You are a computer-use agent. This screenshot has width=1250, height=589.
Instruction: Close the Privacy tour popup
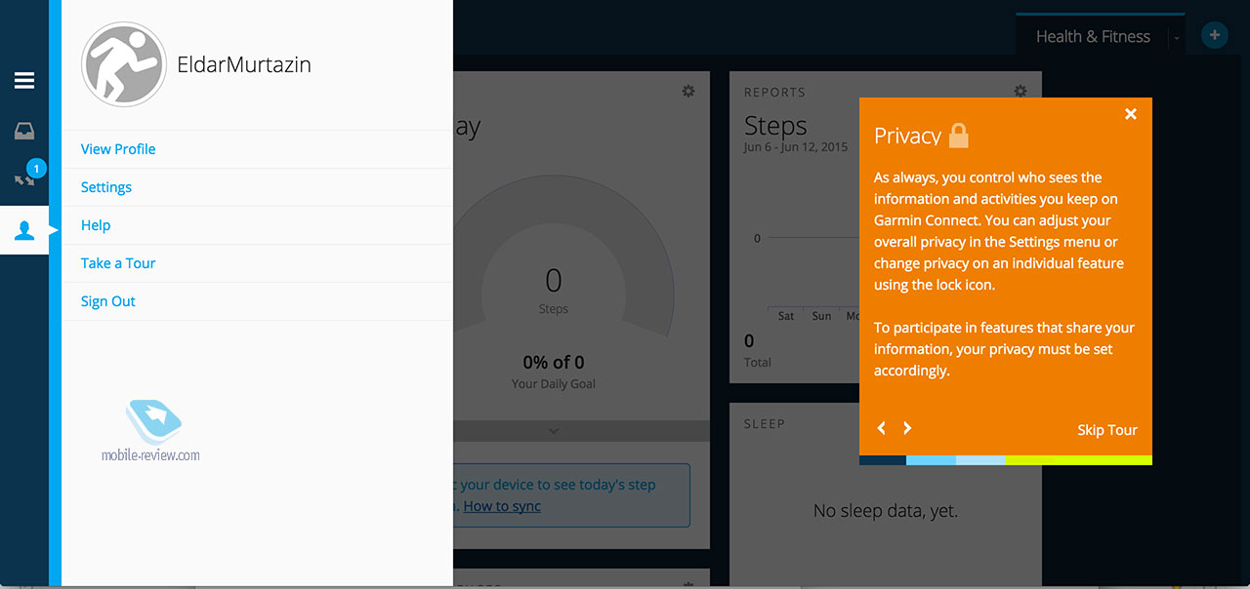coord(1131,114)
